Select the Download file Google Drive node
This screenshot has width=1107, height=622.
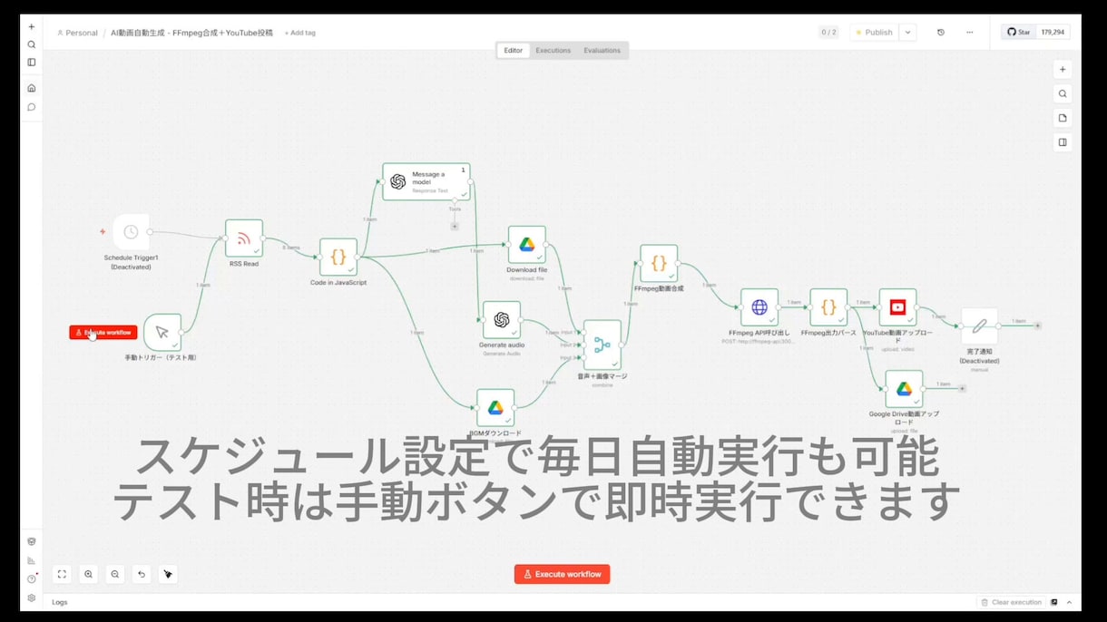pyautogui.click(x=527, y=245)
